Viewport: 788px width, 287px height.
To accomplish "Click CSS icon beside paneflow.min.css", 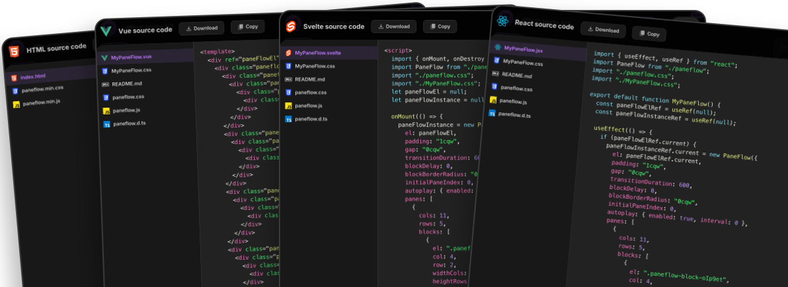I will click(15, 91).
